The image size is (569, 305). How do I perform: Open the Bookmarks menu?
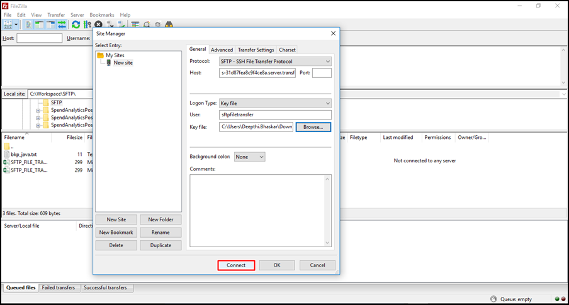click(102, 15)
